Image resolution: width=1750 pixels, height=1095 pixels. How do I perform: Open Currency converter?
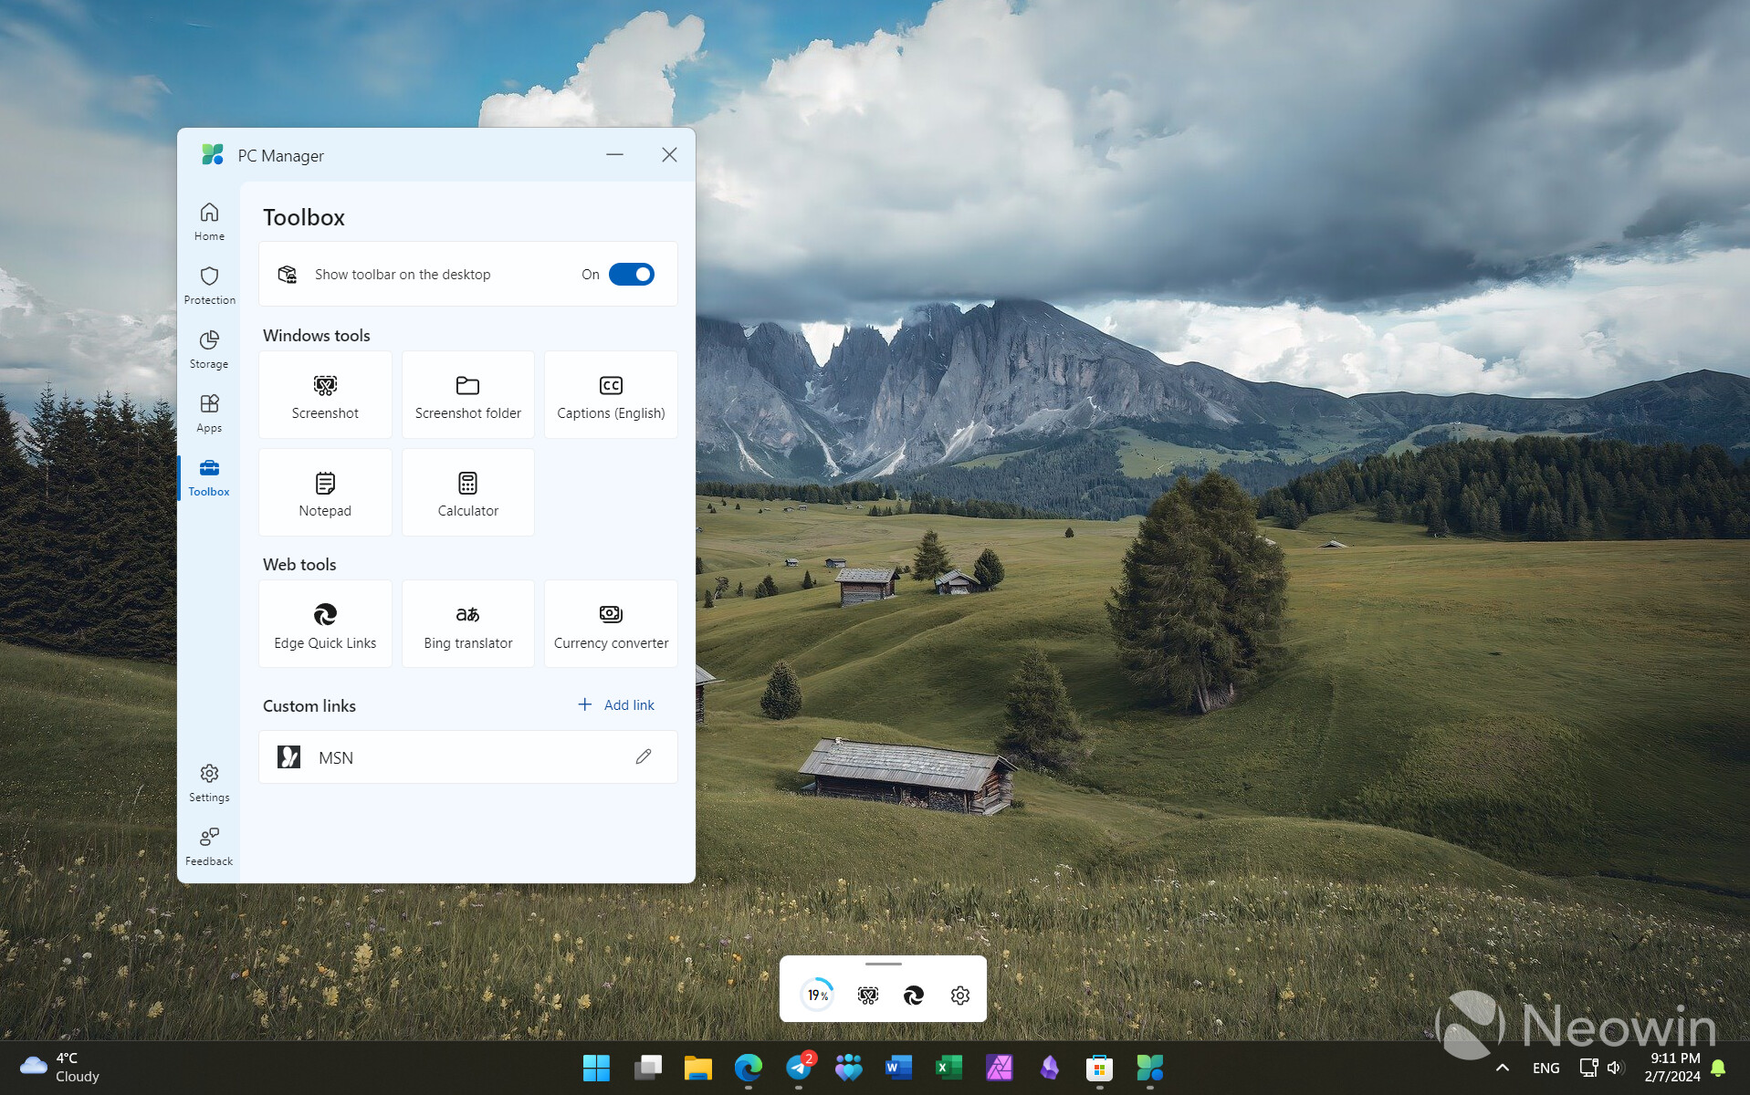click(x=611, y=624)
